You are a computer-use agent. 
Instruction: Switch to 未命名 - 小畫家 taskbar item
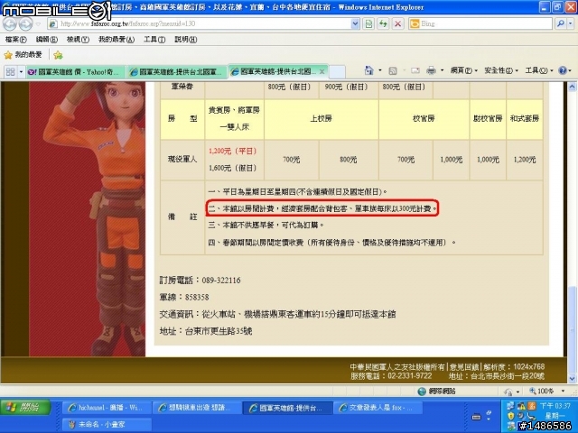tap(105, 425)
